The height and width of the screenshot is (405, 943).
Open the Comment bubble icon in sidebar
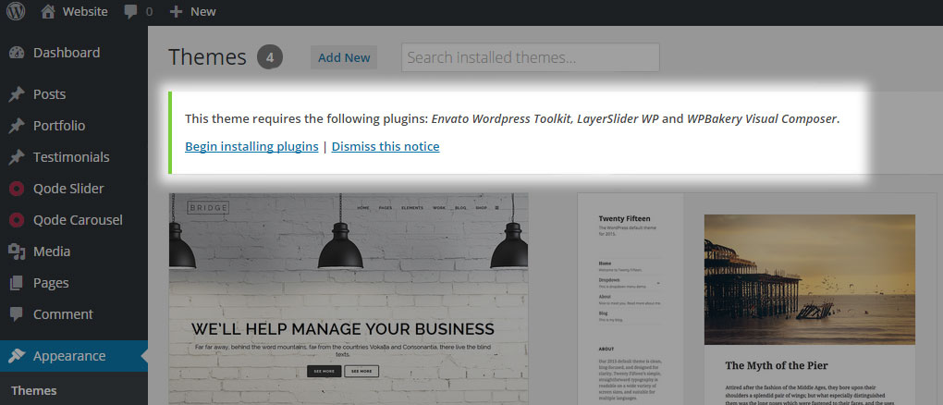pos(17,314)
